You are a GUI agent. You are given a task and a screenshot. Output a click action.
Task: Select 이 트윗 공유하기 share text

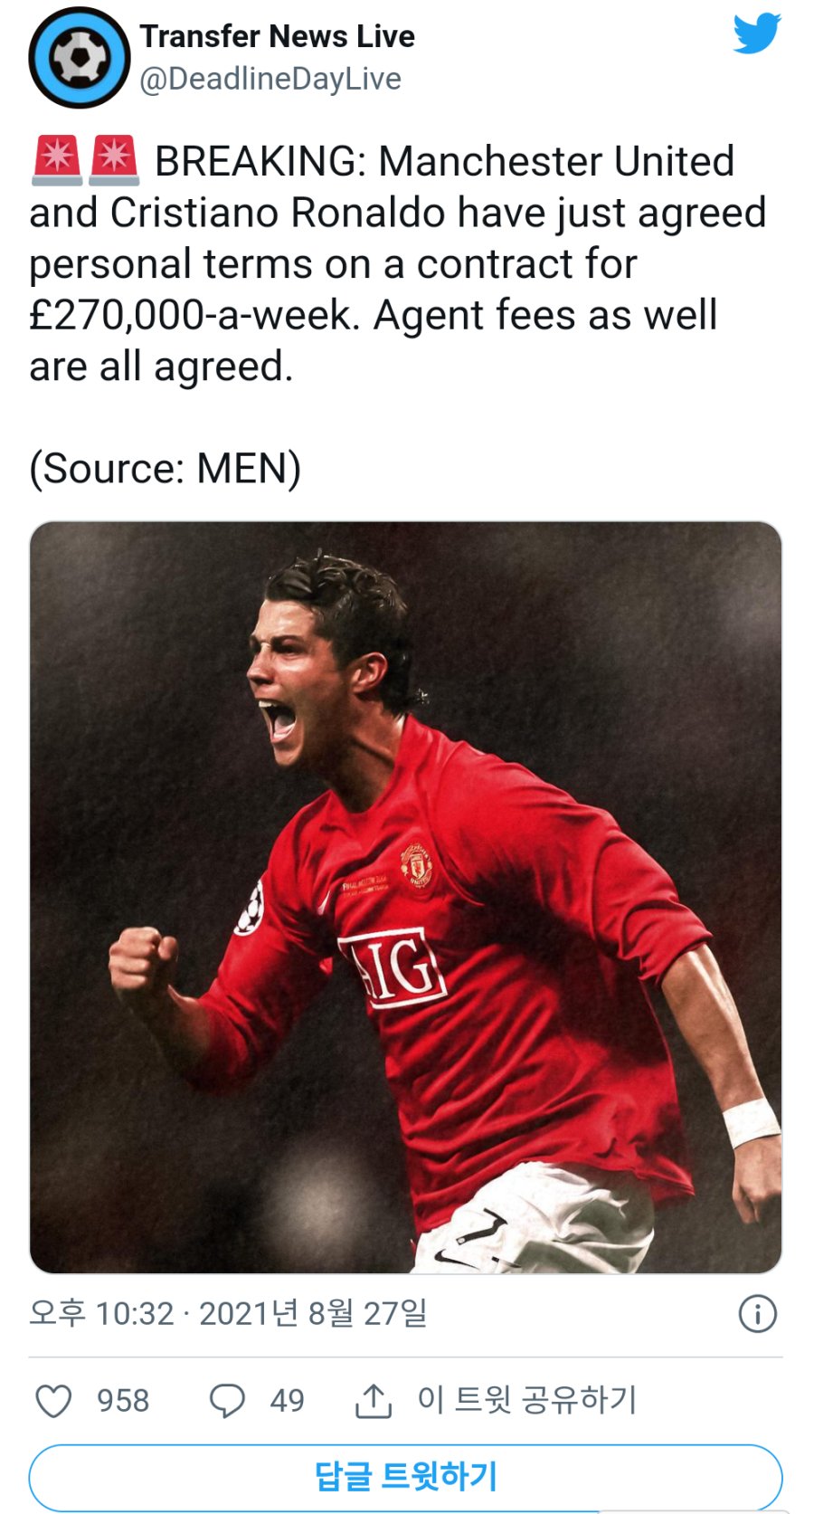(527, 1400)
